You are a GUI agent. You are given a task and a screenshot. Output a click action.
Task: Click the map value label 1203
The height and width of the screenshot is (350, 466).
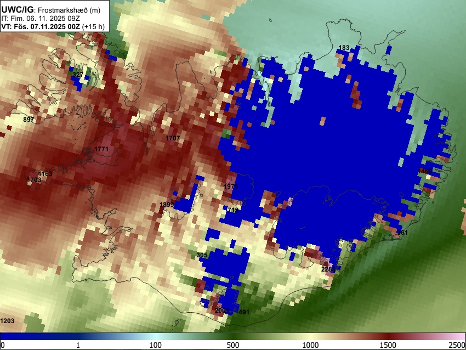(8, 321)
